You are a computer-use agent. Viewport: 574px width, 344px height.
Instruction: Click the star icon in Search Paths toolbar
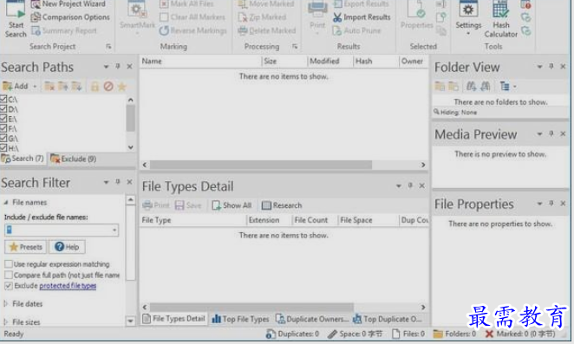[122, 87]
